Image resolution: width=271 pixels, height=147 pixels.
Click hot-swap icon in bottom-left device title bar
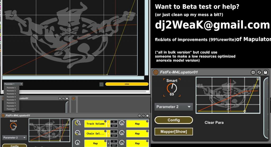[140, 116]
